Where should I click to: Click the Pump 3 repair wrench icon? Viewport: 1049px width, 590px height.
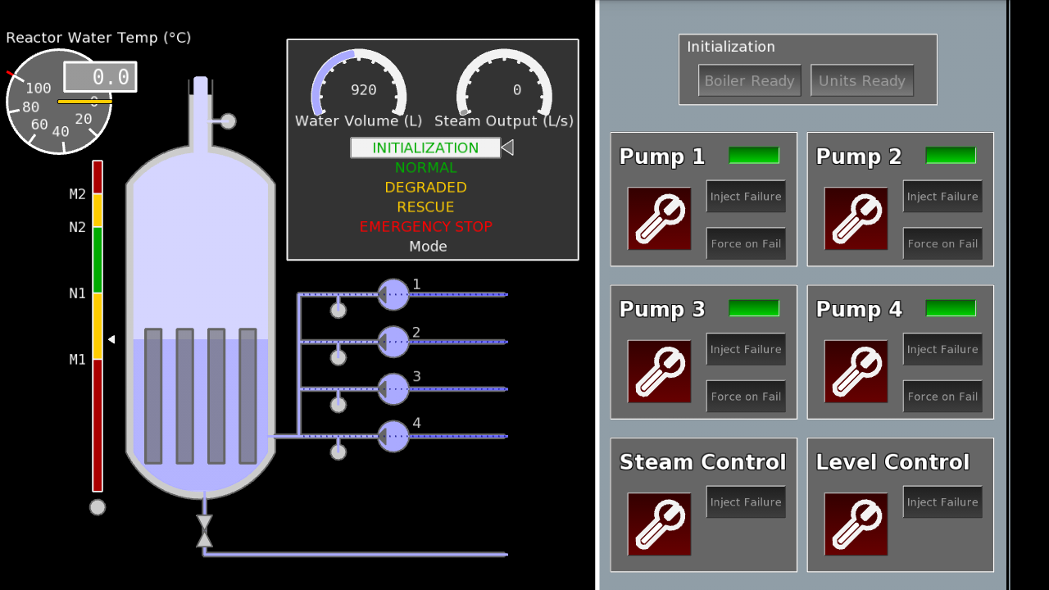click(x=660, y=372)
